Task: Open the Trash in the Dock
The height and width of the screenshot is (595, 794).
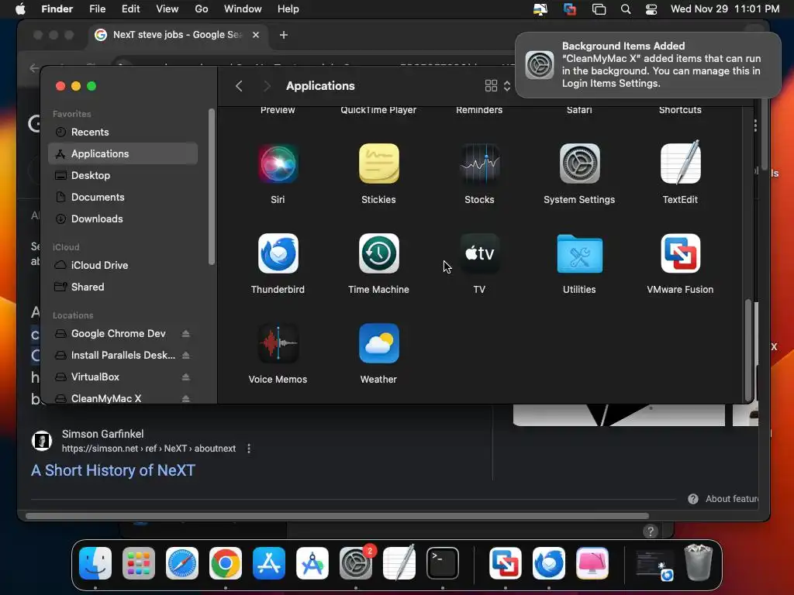Action: tap(699, 562)
